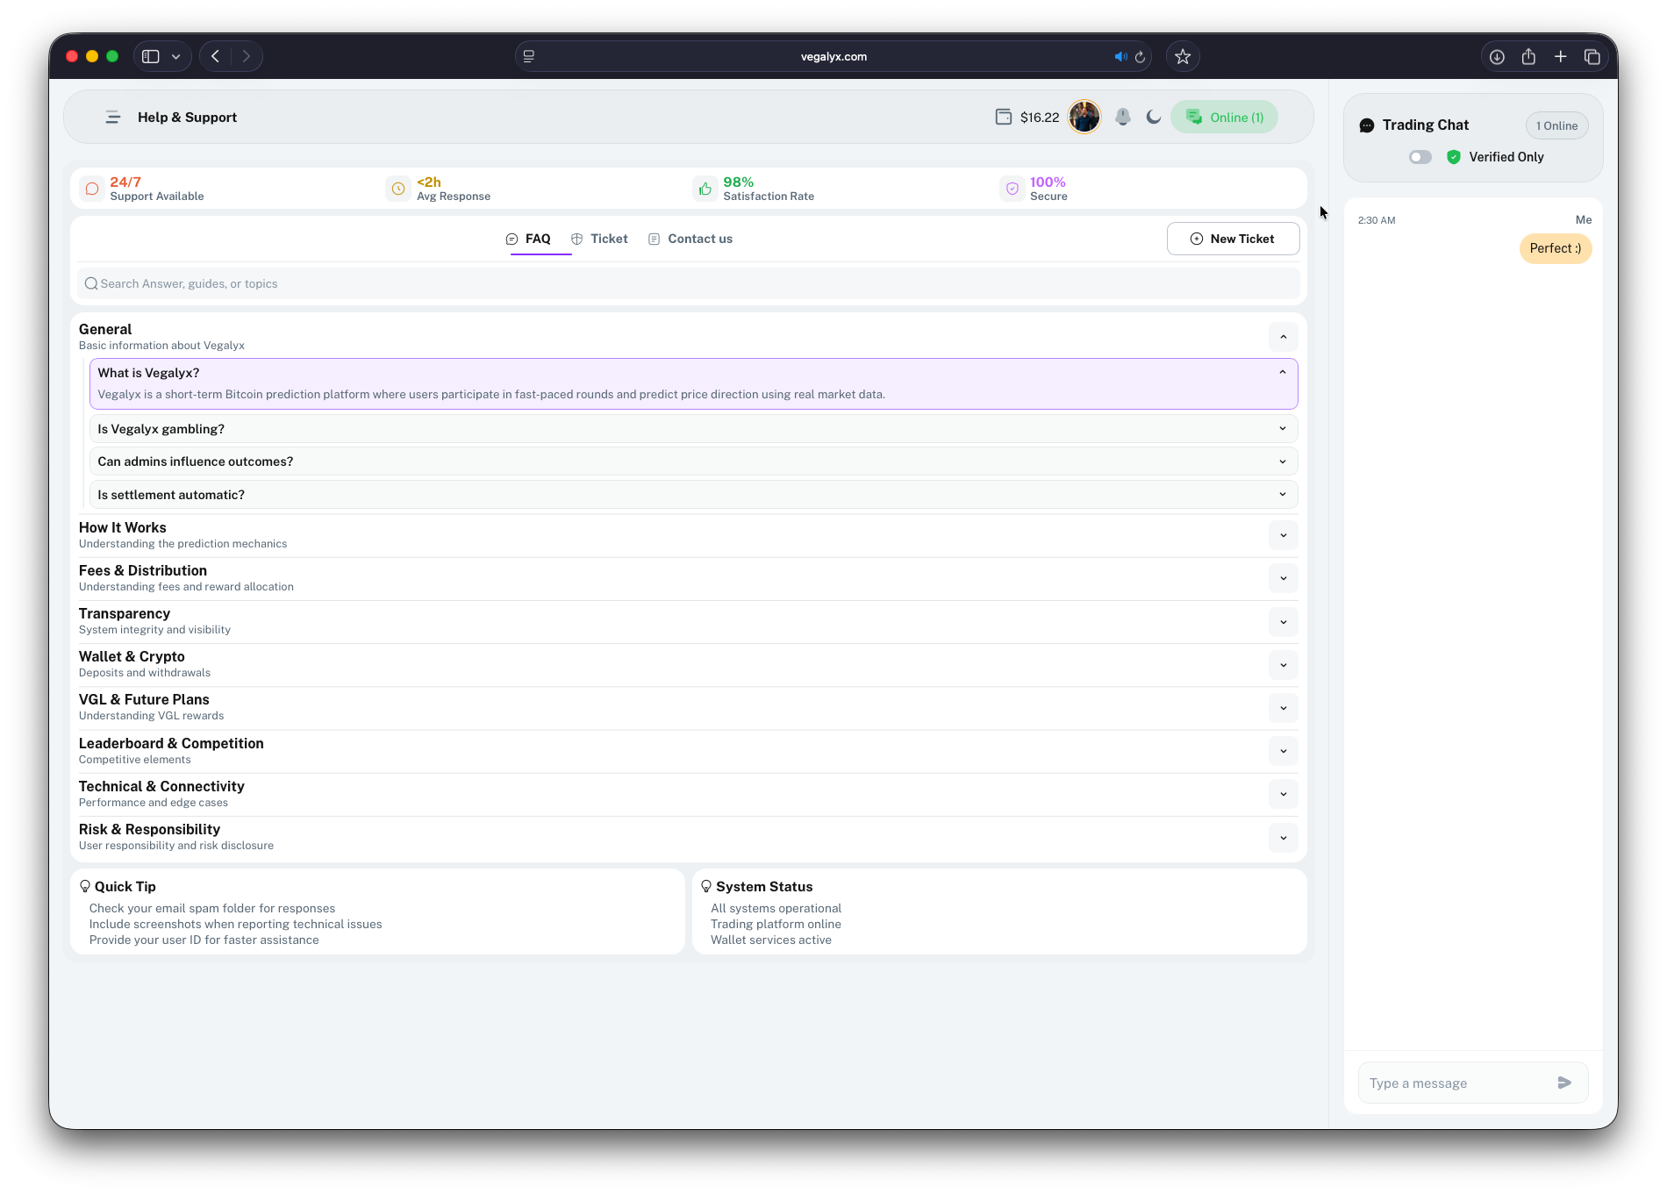This screenshot has height=1194, width=1667.
Task: Open browser downloads
Action: click(1497, 56)
